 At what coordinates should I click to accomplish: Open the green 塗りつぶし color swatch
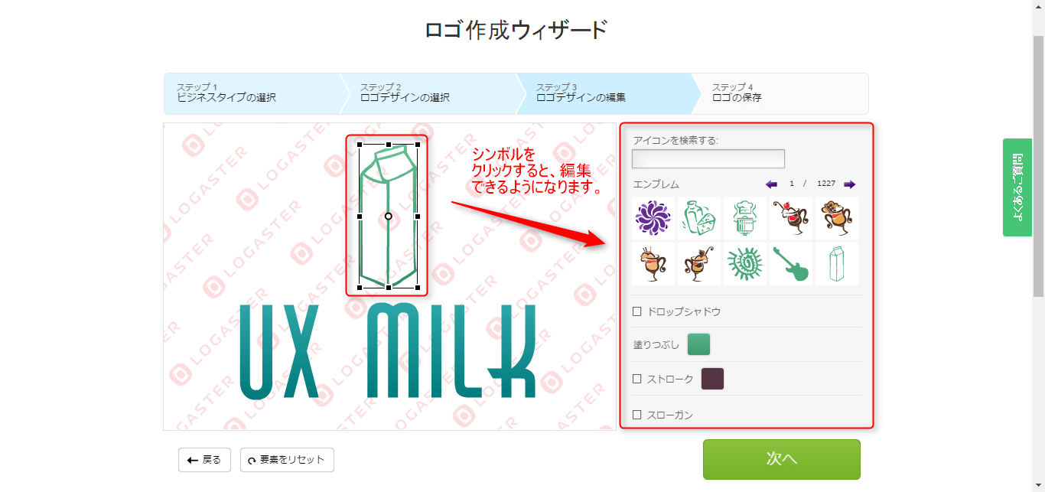click(x=699, y=344)
